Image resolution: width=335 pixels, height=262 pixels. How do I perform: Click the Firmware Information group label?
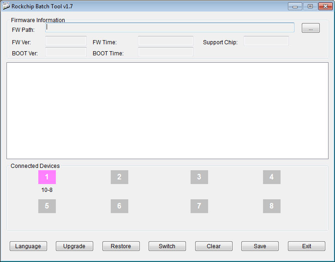[x=38, y=20]
